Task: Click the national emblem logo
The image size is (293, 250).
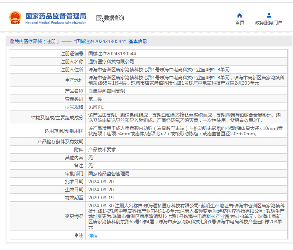Action: 15,18
